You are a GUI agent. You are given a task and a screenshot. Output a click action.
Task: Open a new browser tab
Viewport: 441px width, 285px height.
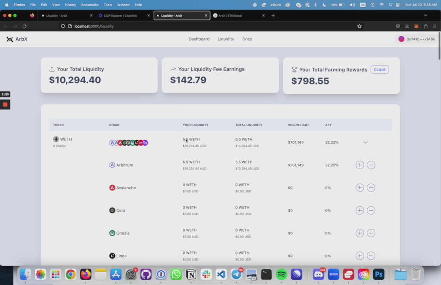tap(273, 15)
